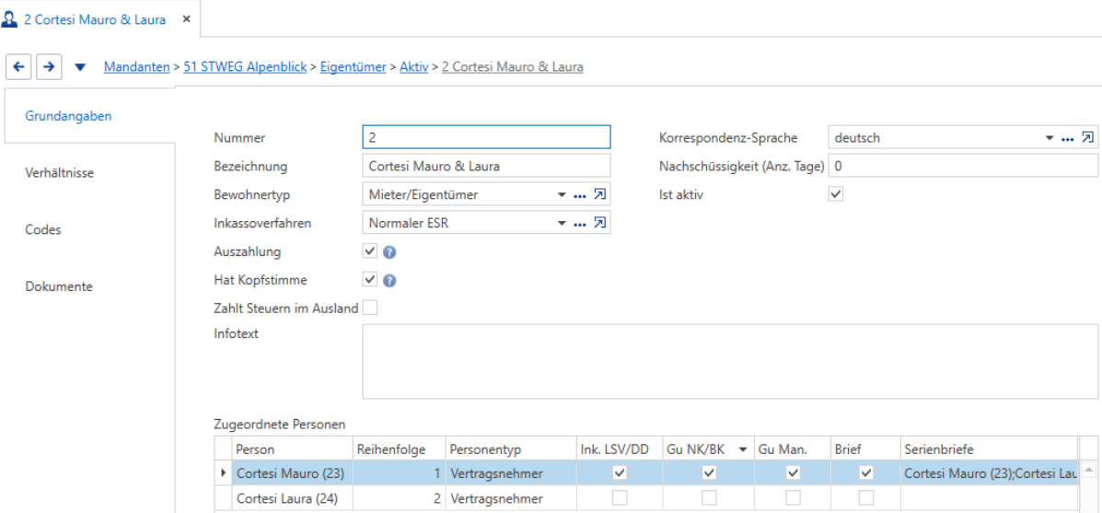The width and height of the screenshot is (1102, 513).
Task: Click Korrespondenz-Sprache three-dots lookup icon
Action: [x=1068, y=138]
